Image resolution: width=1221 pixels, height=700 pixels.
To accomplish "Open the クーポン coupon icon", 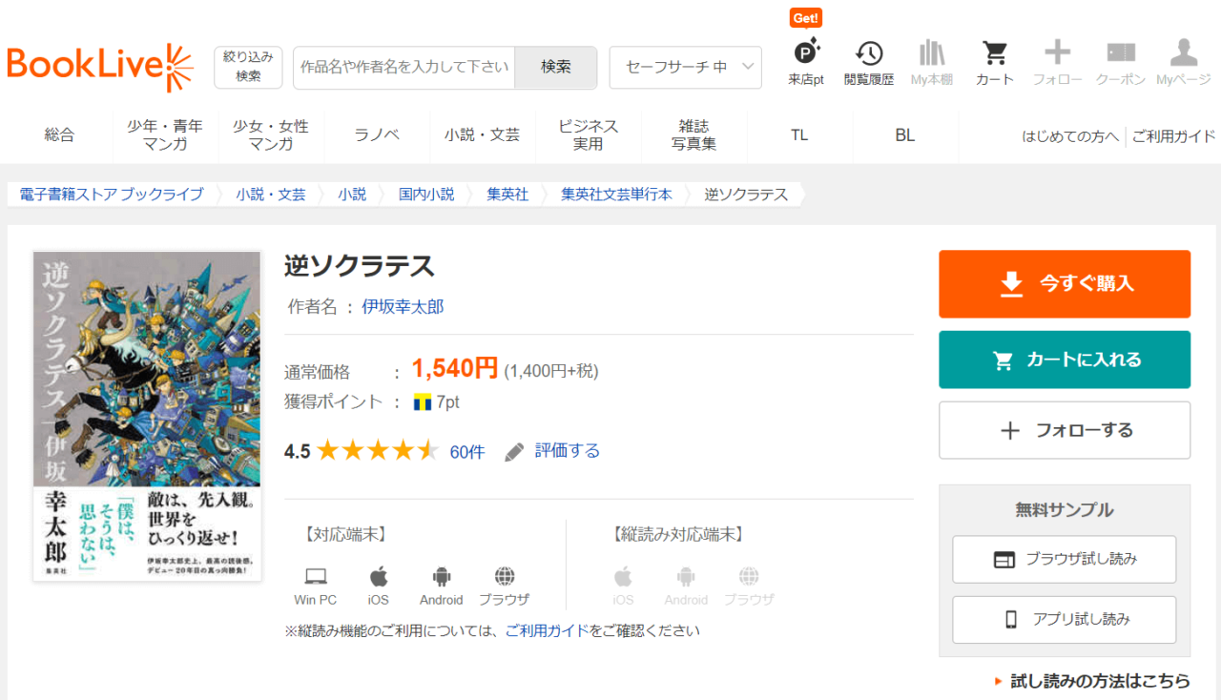I will [1121, 53].
